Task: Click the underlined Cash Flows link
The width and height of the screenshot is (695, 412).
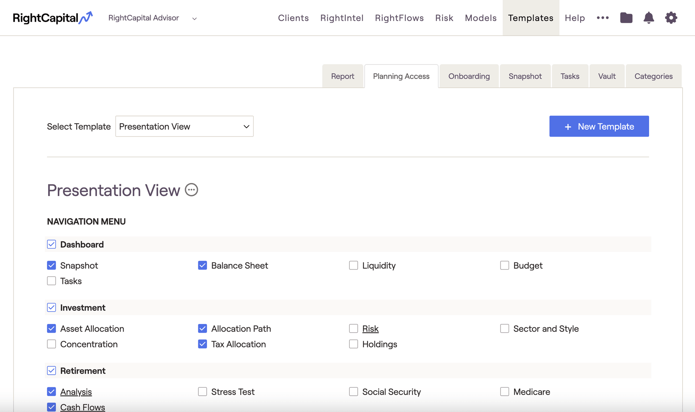Action: [x=83, y=407]
